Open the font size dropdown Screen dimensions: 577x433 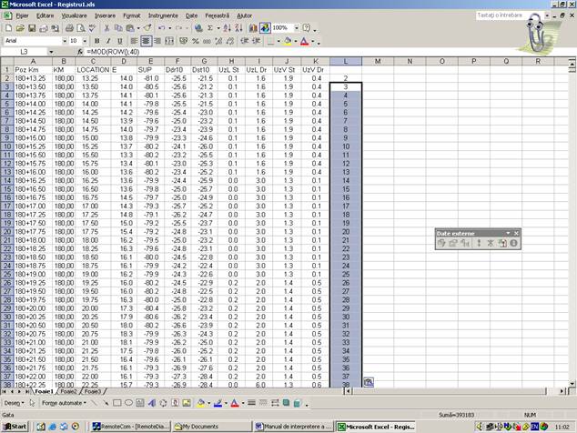point(86,41)
